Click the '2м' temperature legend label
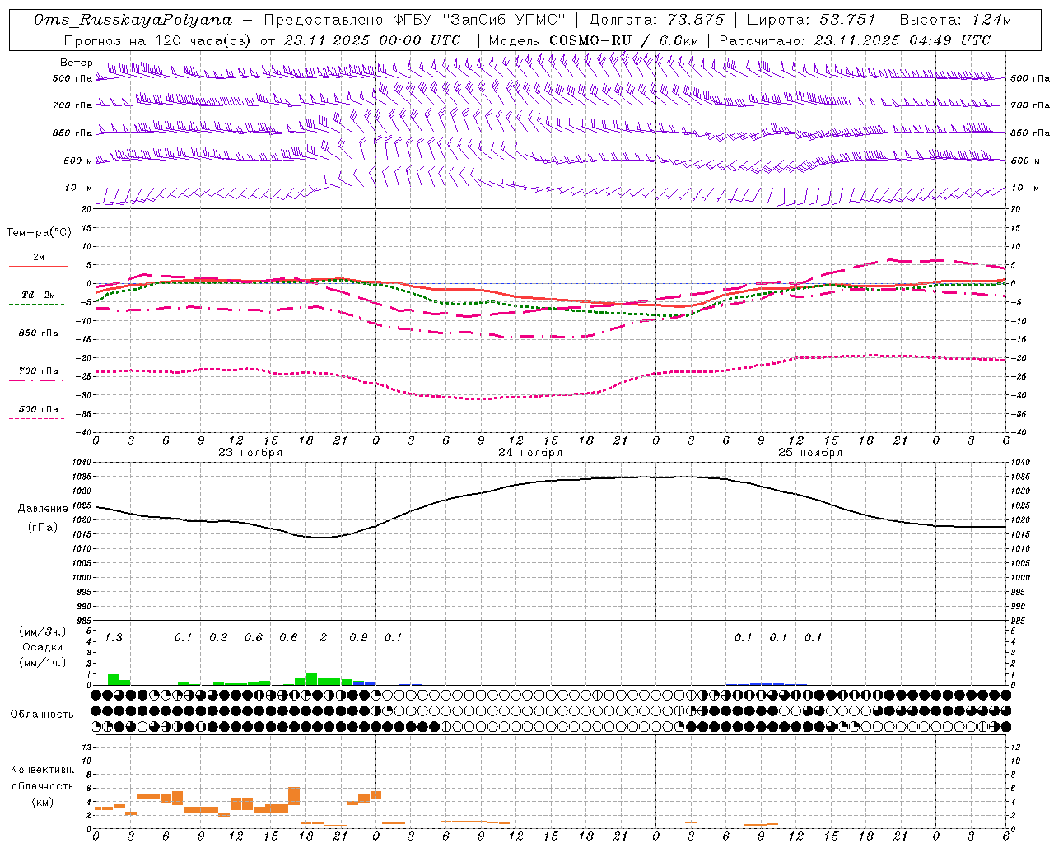The height and width of the screenshot is (843, 1054). (39, 258)
